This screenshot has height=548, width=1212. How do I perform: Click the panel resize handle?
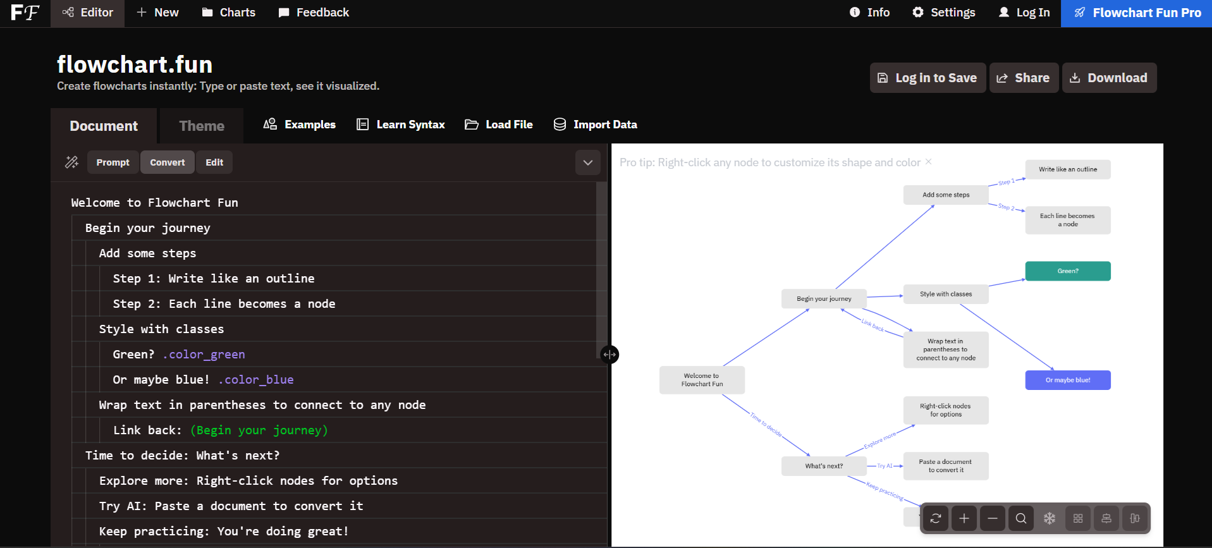pyautogui.click(x=609, y=355)
